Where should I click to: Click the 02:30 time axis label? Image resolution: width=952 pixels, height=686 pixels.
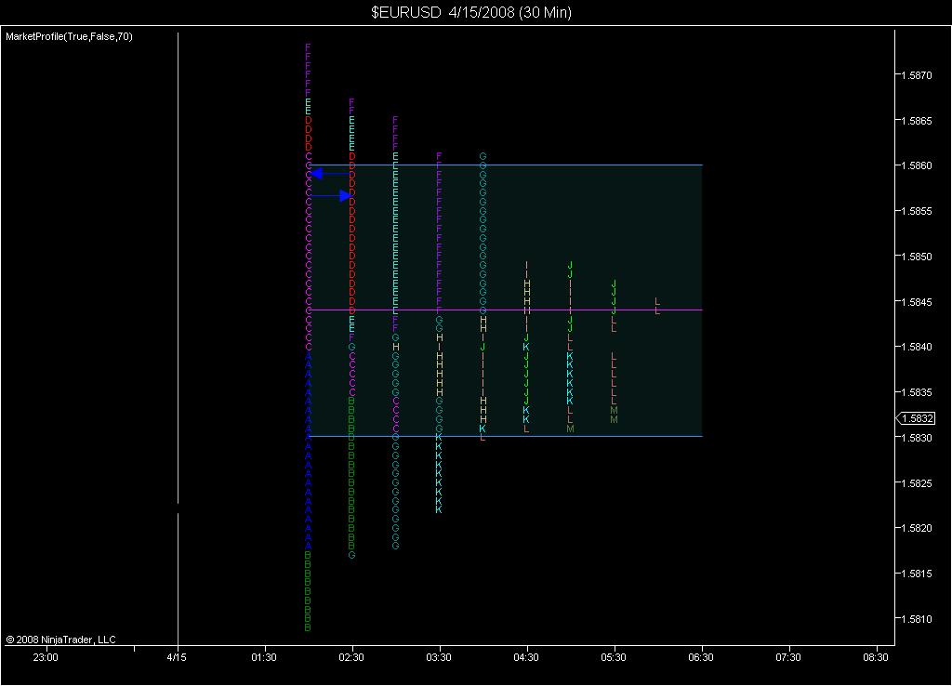(351, 657)
